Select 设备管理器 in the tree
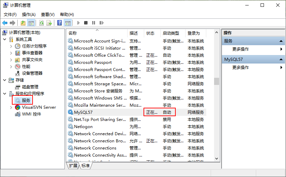The height and width of the screenshot is (177, 286). click(x=32, y=73)
